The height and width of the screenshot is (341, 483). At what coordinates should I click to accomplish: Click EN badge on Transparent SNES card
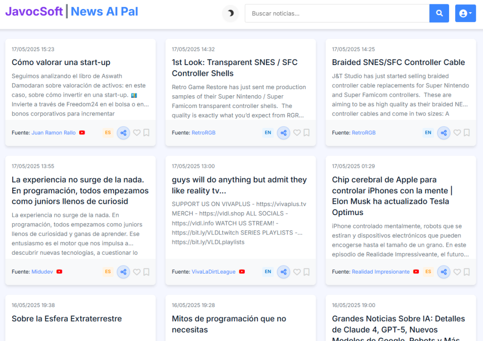tap(268, 133)
